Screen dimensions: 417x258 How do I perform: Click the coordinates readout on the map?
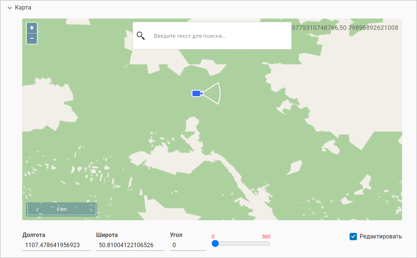click(345, 28)
